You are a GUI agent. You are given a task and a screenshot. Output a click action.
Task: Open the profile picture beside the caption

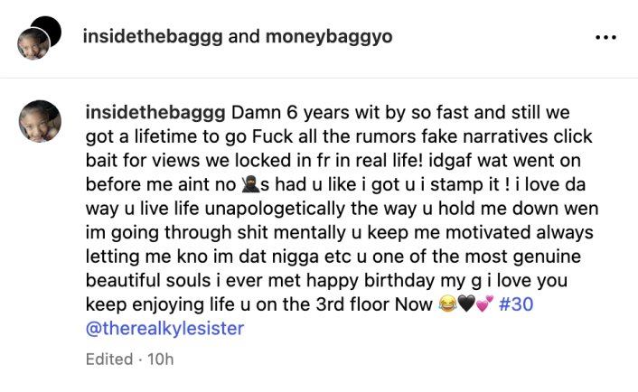(40, 122)
